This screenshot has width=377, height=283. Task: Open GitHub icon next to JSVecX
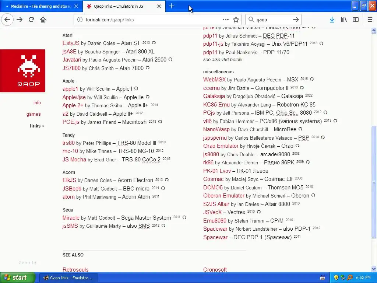[x=259, y=212]
